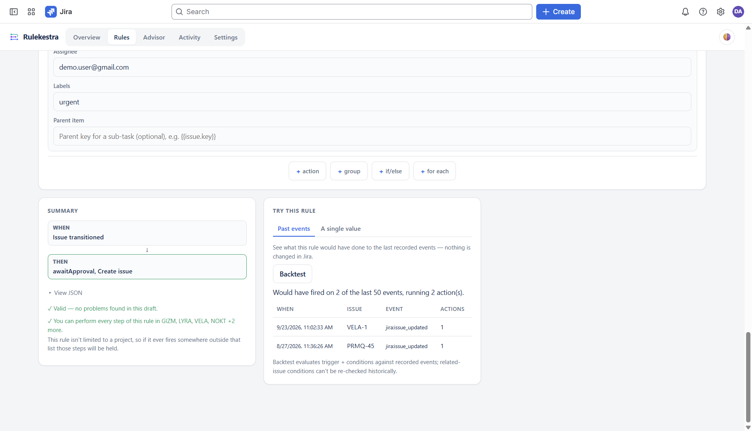The height and width of the screenshot is (431, 752).
Task: Click the scrollbar up arrow
Action: click(x=748, y=28)
